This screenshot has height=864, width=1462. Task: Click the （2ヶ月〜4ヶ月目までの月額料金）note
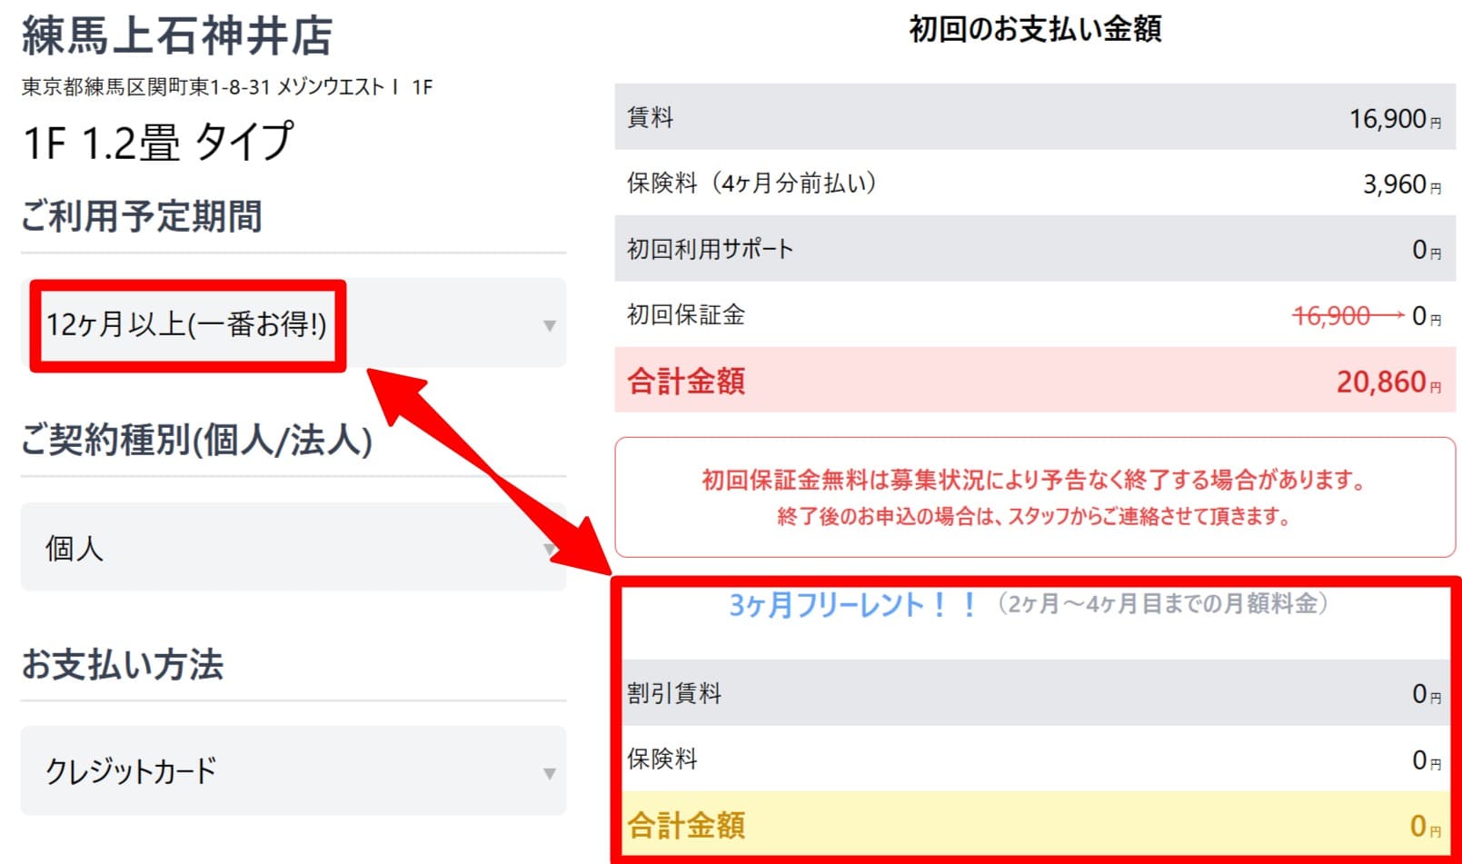(x=1162, y=603)
